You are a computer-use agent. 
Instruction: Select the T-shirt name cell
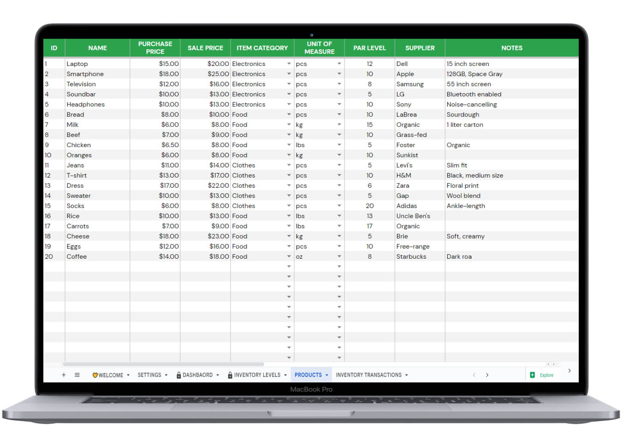point(97,175)
